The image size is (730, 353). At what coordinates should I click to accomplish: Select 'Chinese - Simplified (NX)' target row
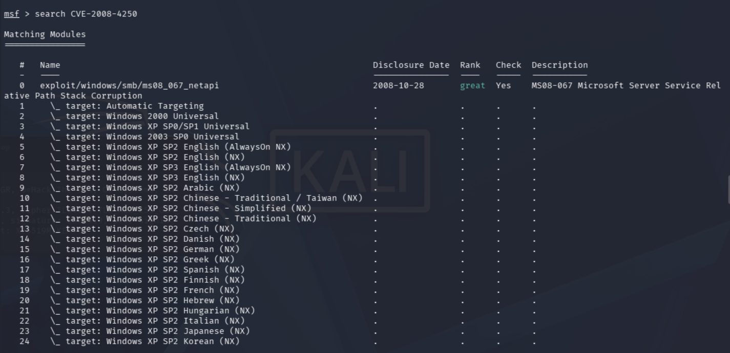coord(181,208)
